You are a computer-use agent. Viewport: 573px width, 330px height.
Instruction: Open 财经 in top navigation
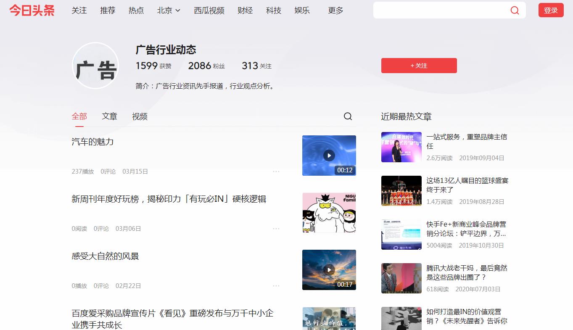tap(245, 11)
